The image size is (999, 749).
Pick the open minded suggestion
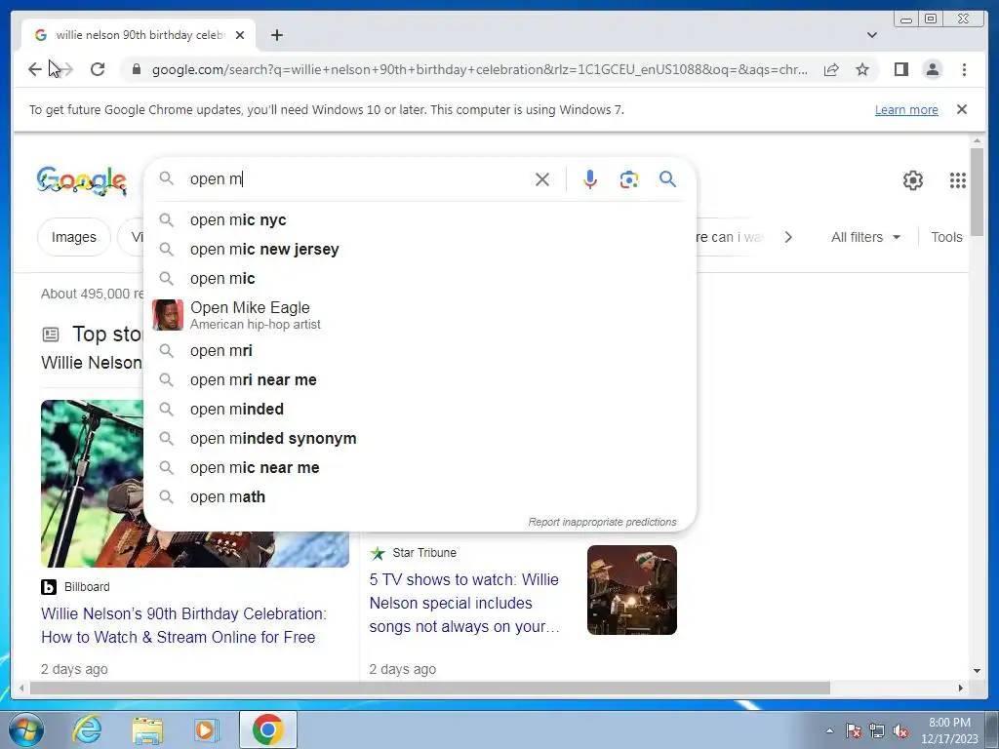pyautogui.click(x=420, y=409)
